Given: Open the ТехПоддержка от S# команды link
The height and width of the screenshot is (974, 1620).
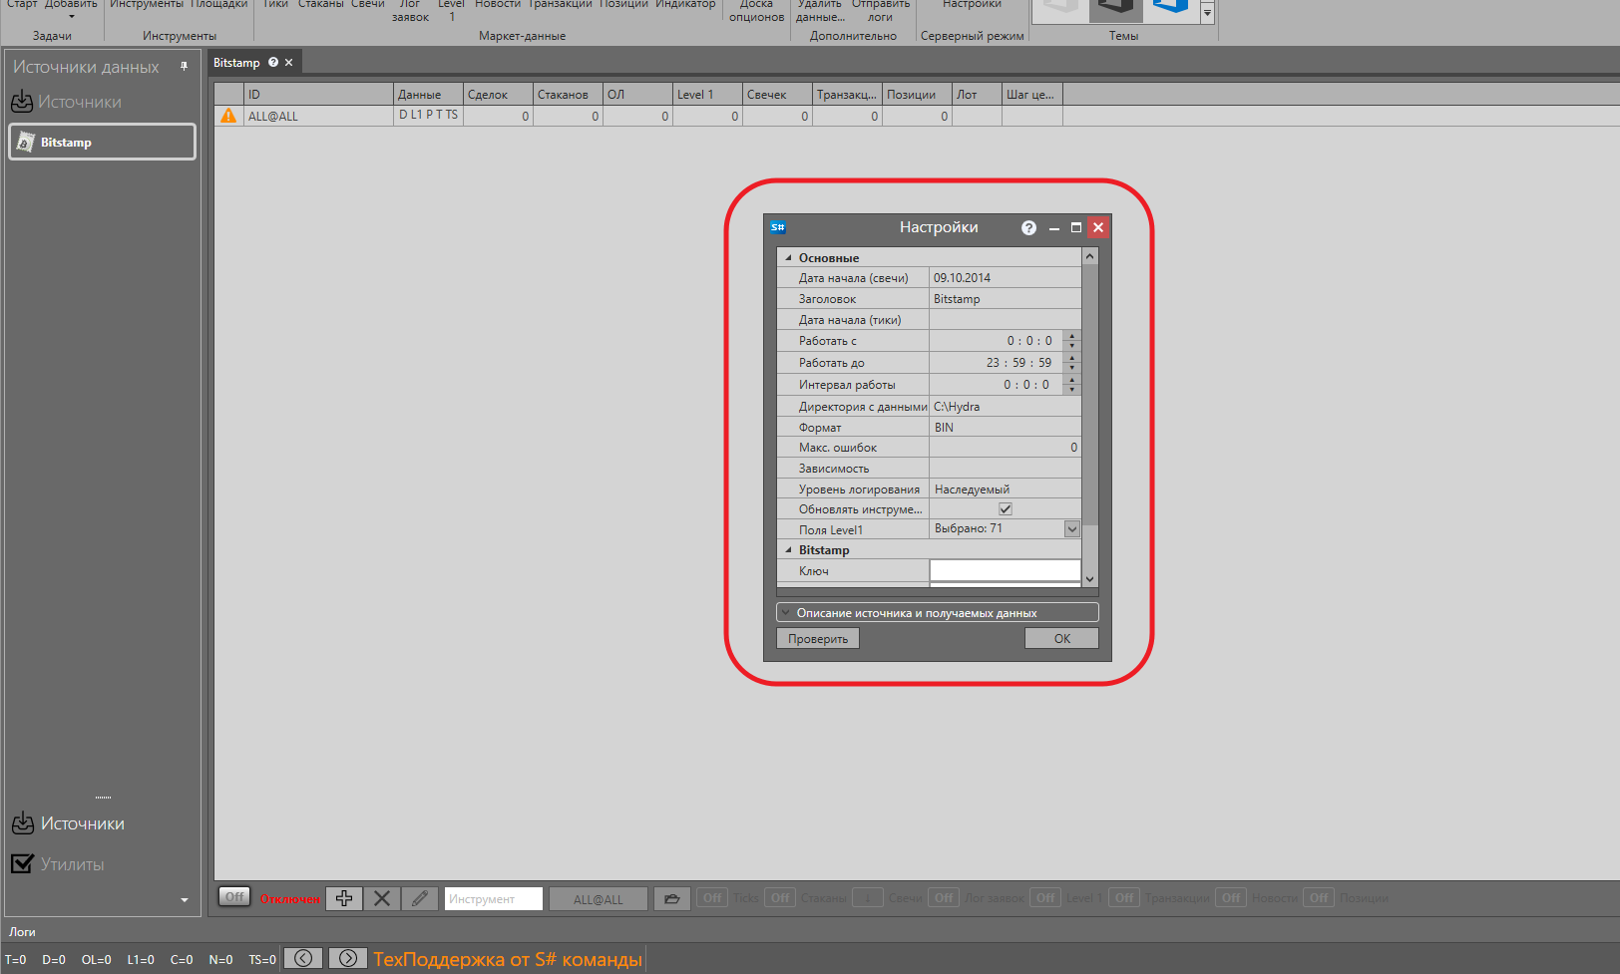Looking at the screenshot, I should 508,959.
